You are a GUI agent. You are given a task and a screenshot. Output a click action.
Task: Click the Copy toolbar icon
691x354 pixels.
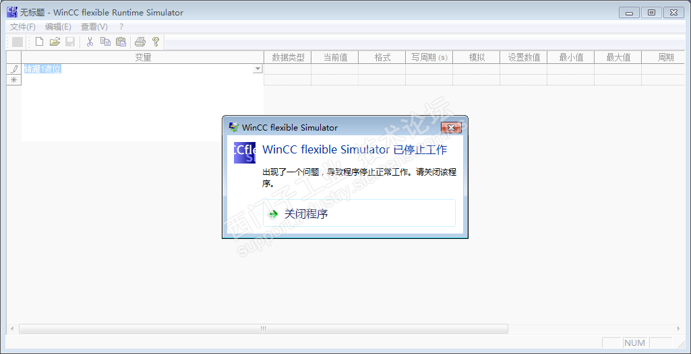pos(105,42)
